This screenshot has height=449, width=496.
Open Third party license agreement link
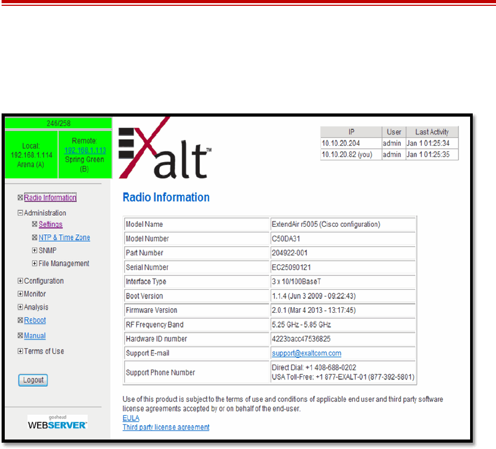click(166, 427)
